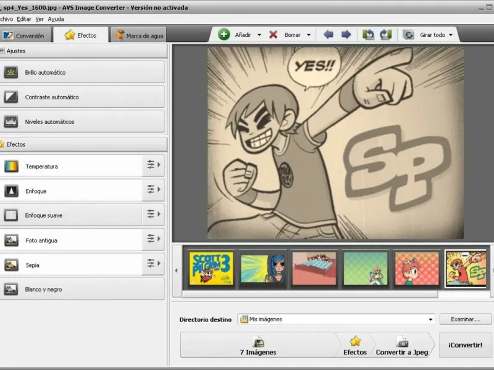Expand the Girar todo dropdown arrow
Viewport: 494px width, 370px height.
point(451,35)
